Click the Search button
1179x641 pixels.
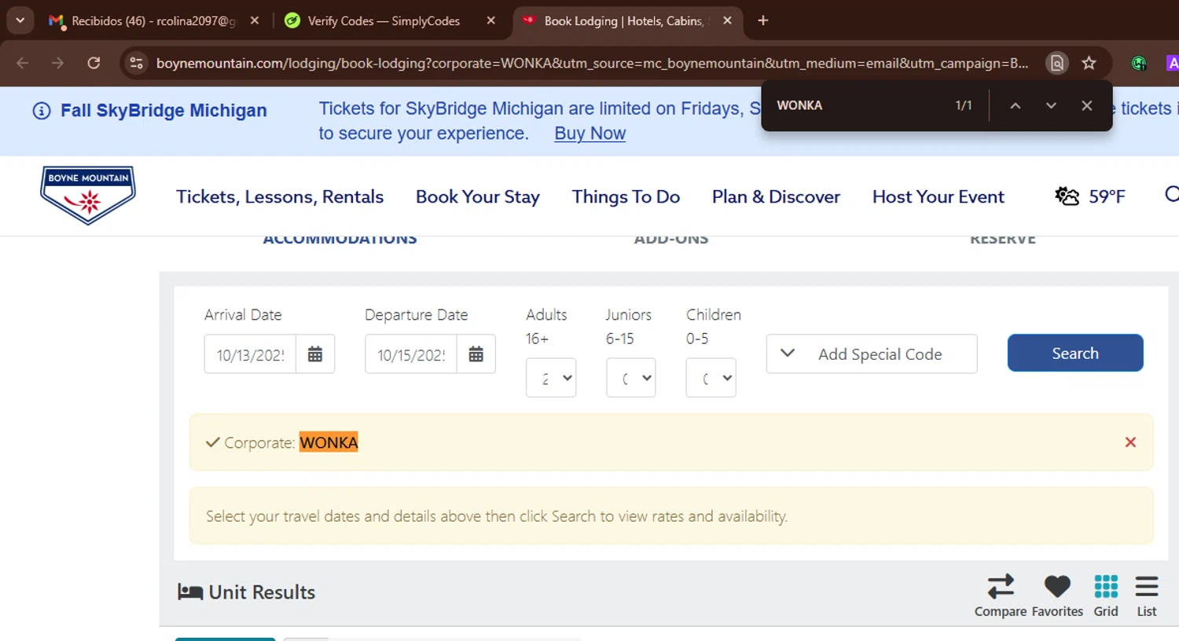(x=1075, y=353)
